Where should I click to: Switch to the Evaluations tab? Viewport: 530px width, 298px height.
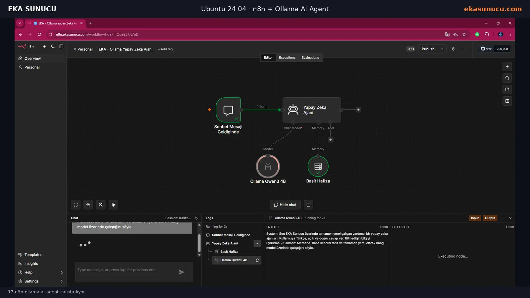coord(310,58)
